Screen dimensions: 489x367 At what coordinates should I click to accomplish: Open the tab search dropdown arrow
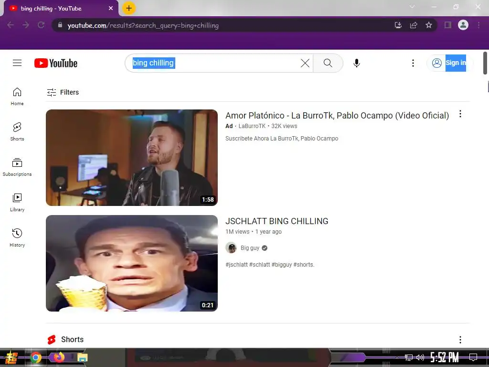click(x=412, y=7)
